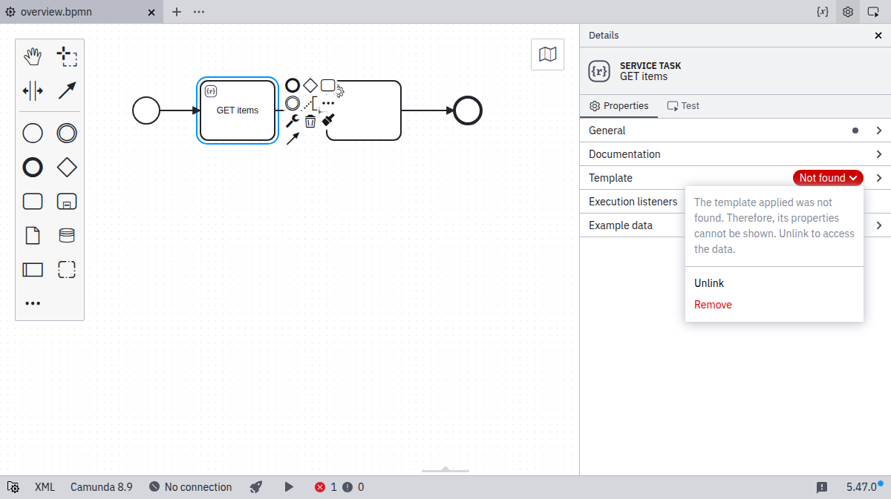Click the rocket deploy icon

[x=256, y=487]
